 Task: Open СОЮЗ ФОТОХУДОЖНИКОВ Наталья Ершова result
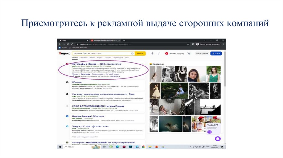pos(98,106)
